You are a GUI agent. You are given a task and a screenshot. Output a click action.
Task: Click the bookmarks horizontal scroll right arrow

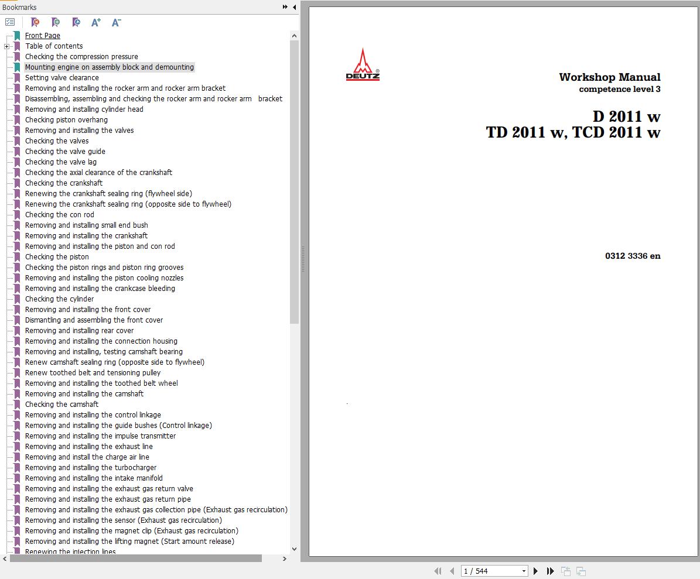[284, 559]
